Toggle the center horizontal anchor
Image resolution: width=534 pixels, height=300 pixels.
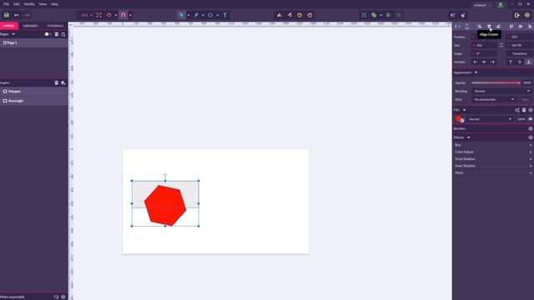point(484,62)
